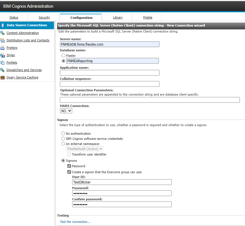Click the Data Source Connections cylinder icon

point(3,25)
